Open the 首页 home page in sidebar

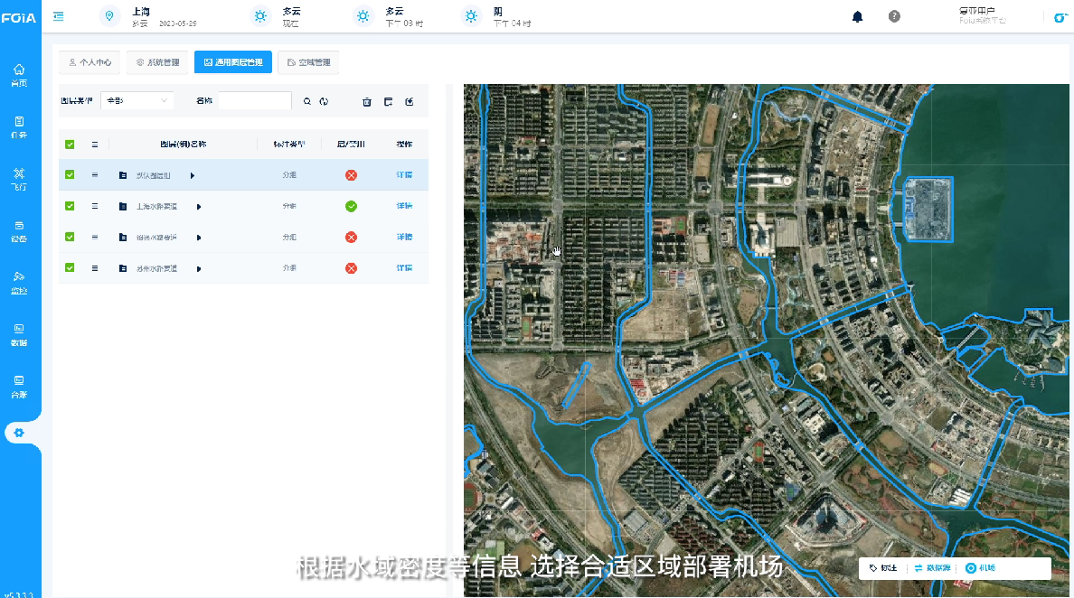click(x=20, y=70)
